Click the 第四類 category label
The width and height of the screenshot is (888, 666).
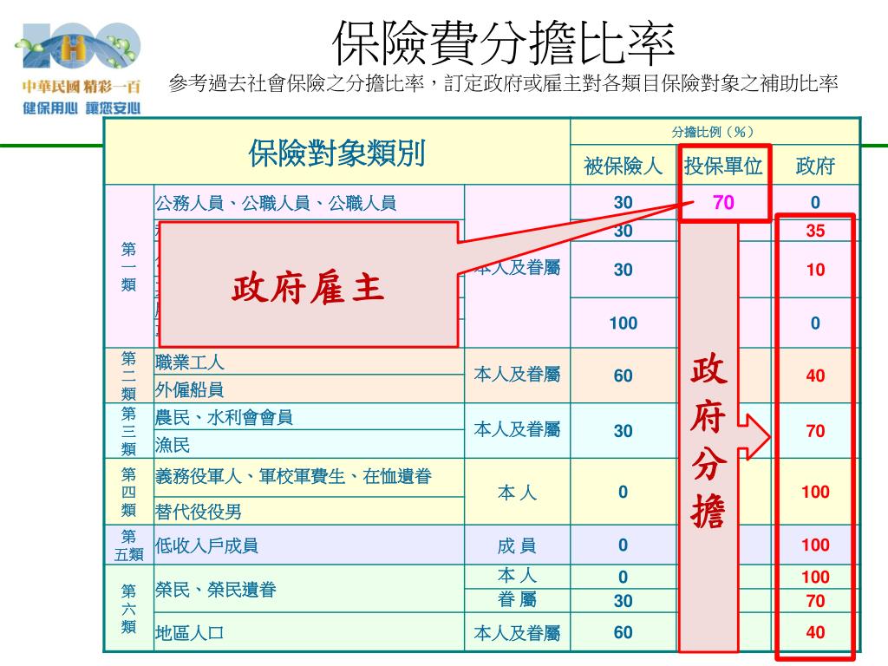coord(128,492)
